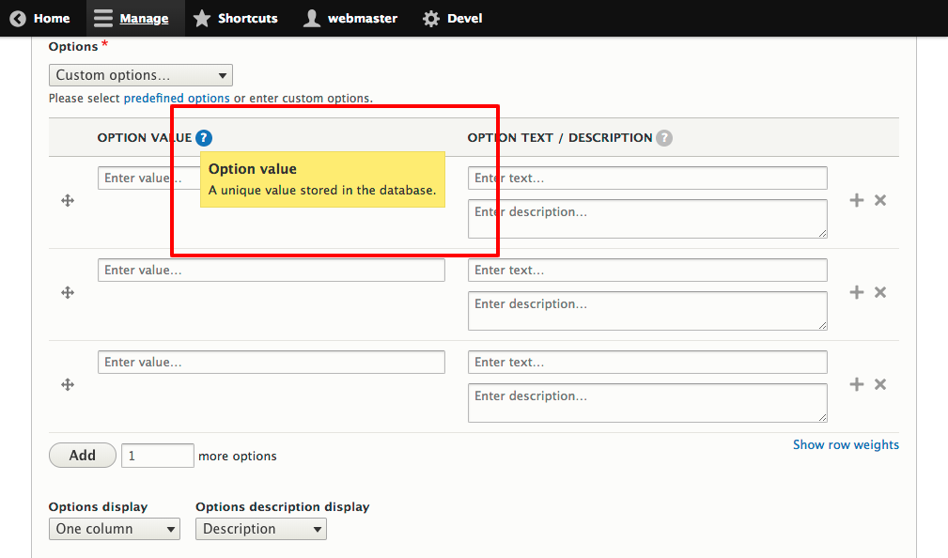Click the plus icon on the third option row
The image size is (948, 558).
856,384
